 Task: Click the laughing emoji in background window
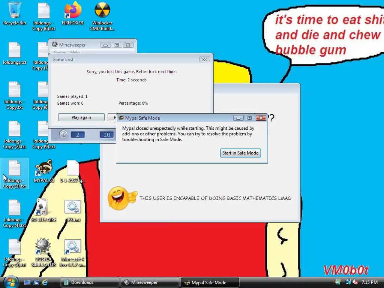click(x=122, y=198)
